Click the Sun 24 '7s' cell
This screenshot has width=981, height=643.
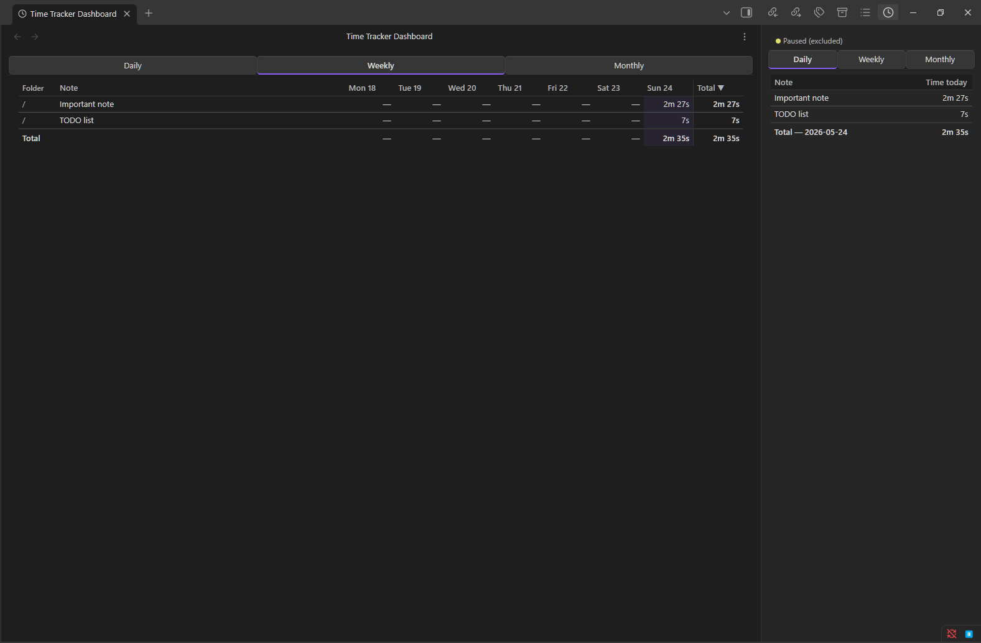point(669,121)
